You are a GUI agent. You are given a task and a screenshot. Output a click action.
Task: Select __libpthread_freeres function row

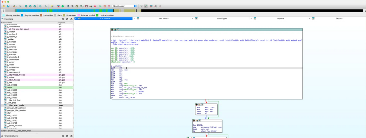click(x=37, y=75)
